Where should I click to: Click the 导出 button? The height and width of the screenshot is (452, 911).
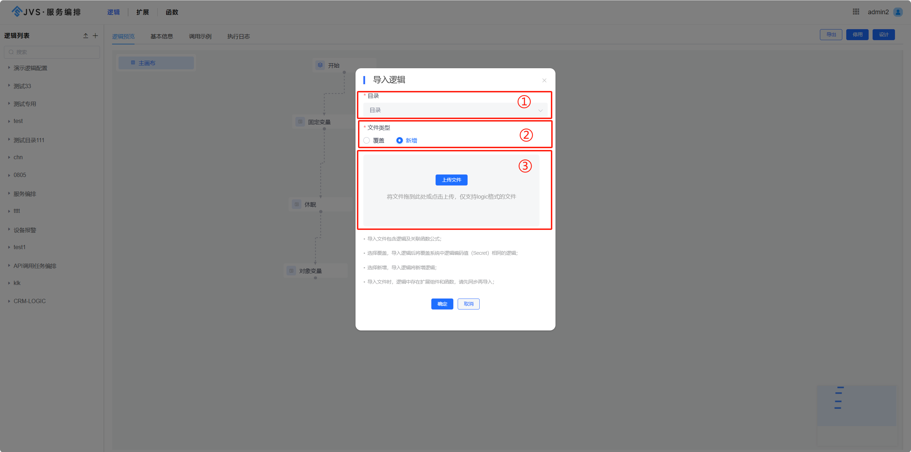(x=831, y=34)
